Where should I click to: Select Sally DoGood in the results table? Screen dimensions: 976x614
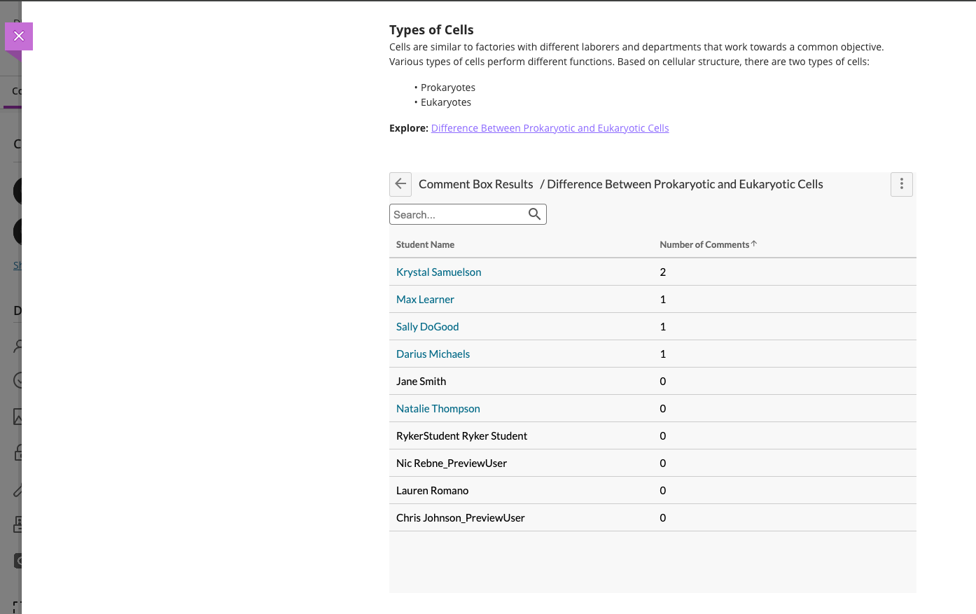tap(427, 327)
